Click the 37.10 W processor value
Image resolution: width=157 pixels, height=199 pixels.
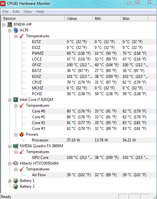click(73, 140)
